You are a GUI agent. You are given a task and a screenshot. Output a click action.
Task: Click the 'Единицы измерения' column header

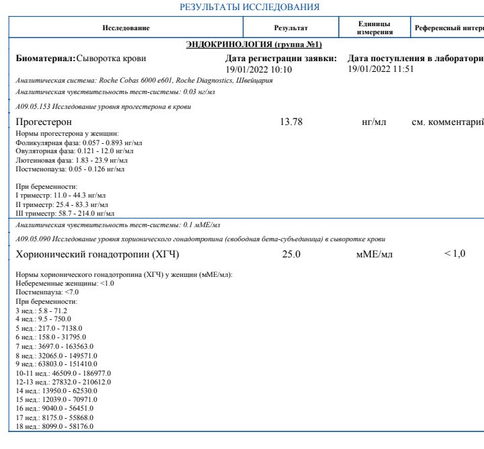(x=375, y=28)
